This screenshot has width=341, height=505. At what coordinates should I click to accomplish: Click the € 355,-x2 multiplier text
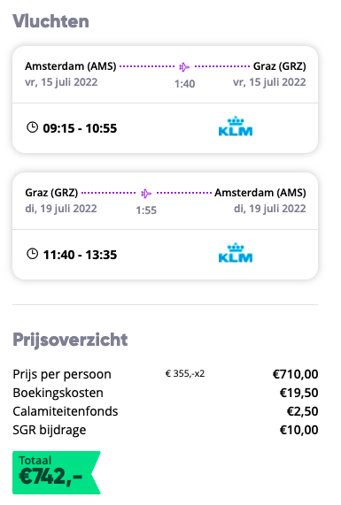[185, 373]
